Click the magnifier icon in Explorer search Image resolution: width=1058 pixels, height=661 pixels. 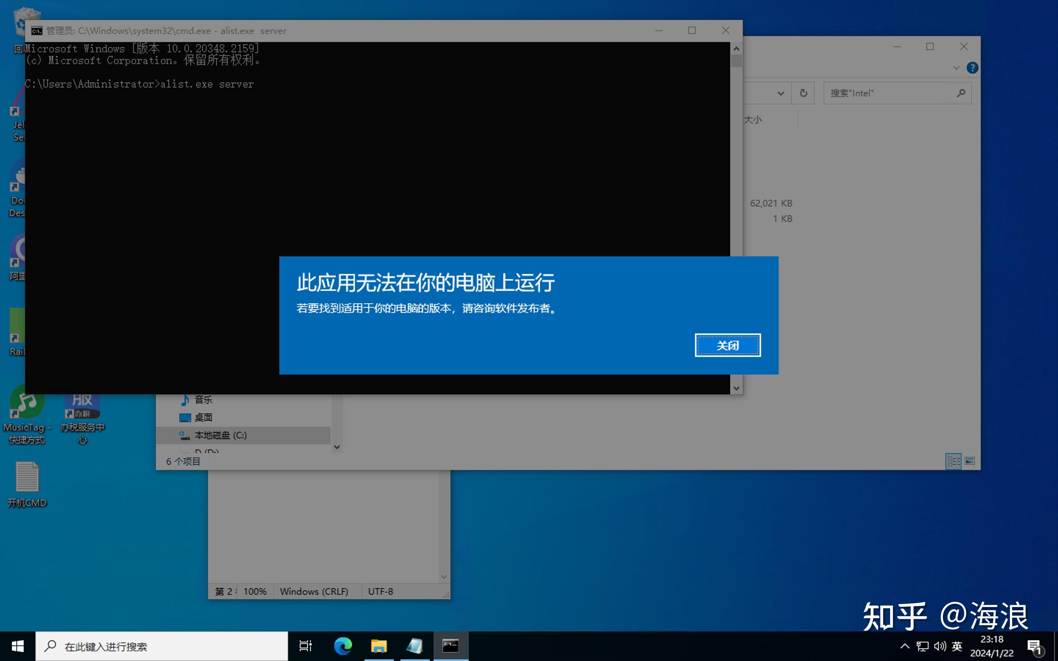pos(961,93)
